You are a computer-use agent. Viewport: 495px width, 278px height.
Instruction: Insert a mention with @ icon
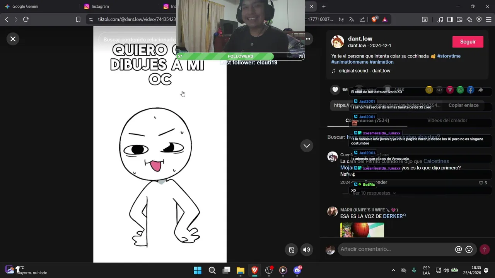coord(459,249)
